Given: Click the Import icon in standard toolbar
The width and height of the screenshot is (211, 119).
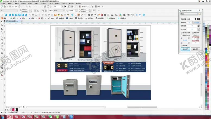Looking at the screenshot, I should click(x=45, y=7).
